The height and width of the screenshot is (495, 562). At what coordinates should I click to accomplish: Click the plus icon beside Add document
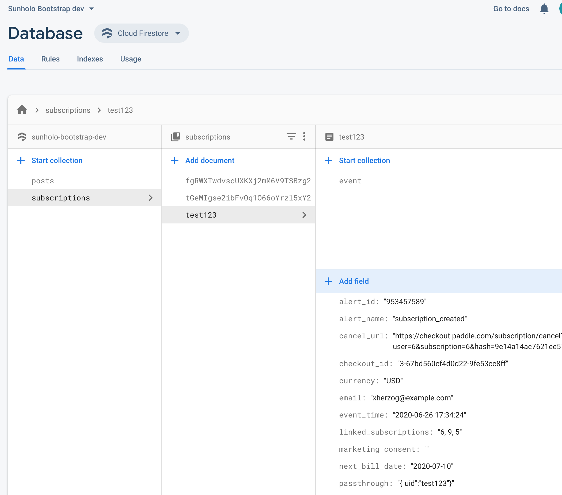[x=174, y=160]
